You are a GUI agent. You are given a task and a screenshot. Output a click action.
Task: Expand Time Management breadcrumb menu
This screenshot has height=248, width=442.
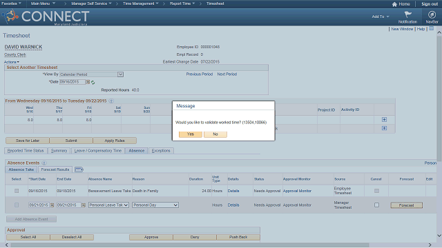click(x=141, y=3)
